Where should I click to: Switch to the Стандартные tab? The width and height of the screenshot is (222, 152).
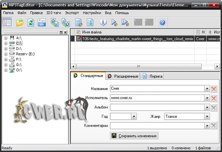88,76
